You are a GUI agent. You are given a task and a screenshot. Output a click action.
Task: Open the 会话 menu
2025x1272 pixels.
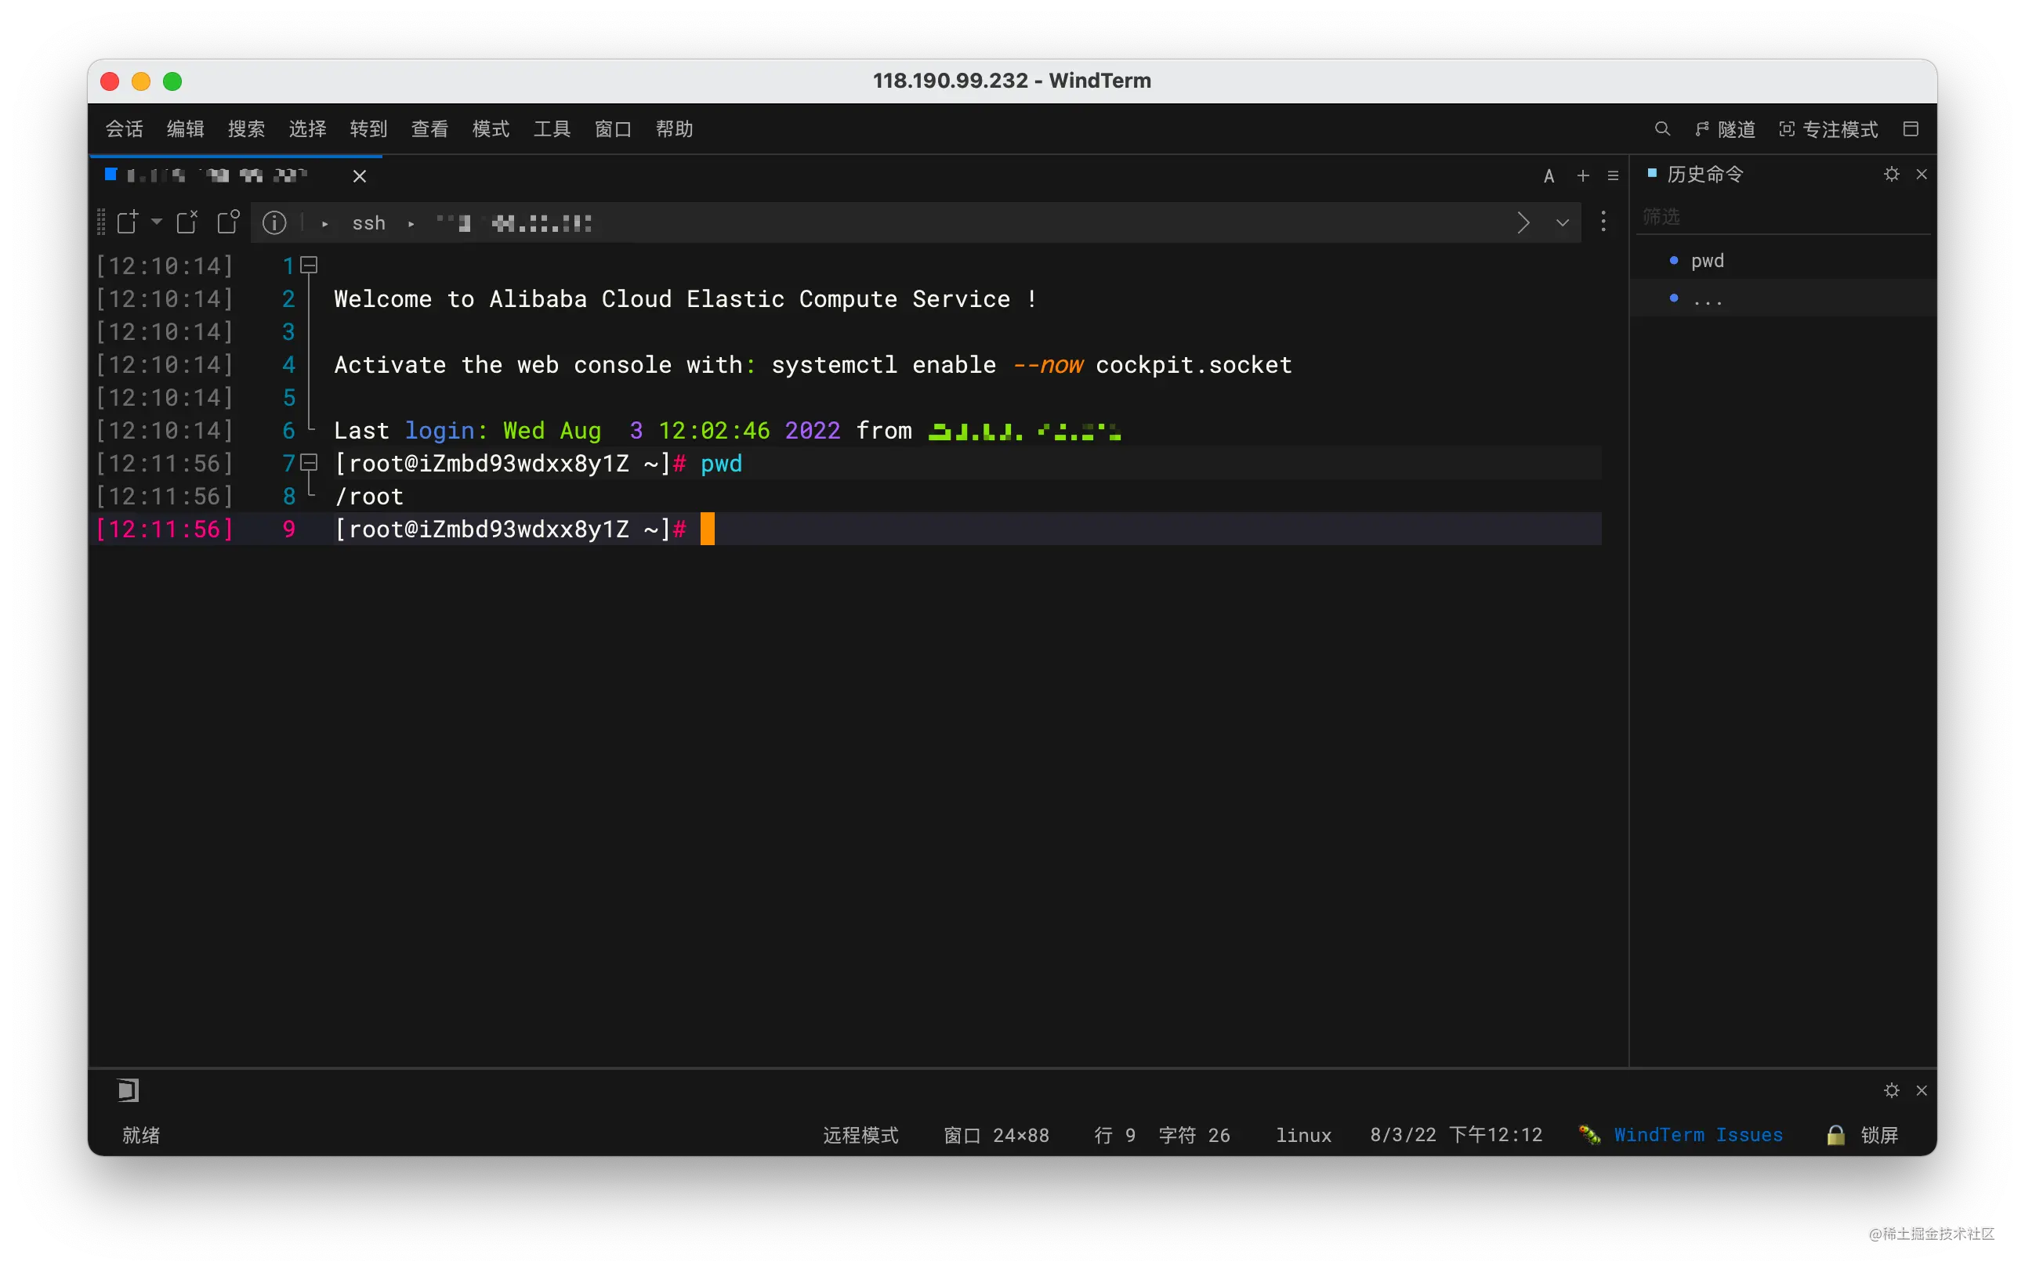[x=124, y=128]
